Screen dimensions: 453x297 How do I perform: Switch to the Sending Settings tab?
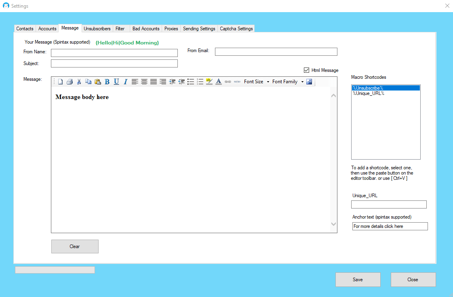click(x=199, y=29)
